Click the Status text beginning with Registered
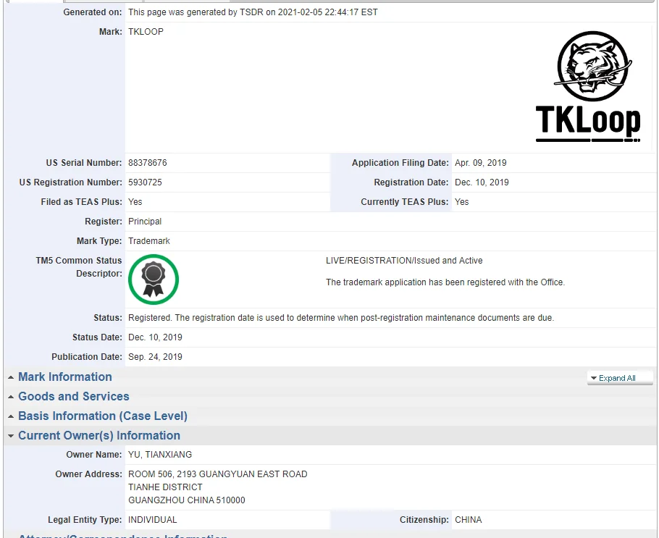The image size is (659, 538). click(x=341, y=318)
